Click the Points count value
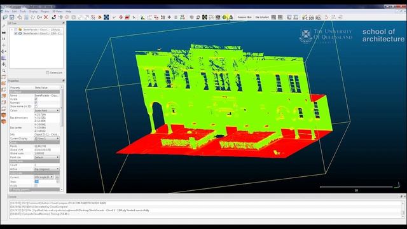The width and height of the screenshot is (407, 229). tap(40, 146)
